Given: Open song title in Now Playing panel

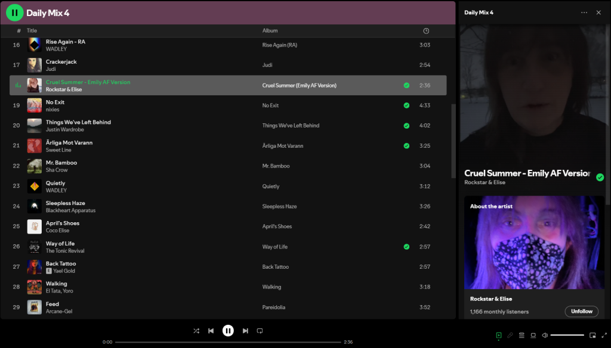Looking at the screenshot, I should [x=527, y=173].
